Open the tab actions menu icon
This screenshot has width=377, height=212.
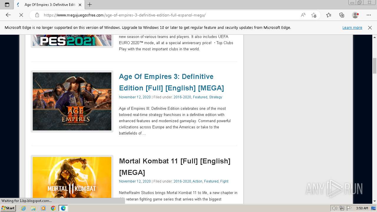(7, 5)
